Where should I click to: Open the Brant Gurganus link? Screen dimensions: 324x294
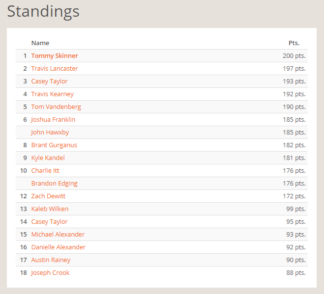point(54,145)
